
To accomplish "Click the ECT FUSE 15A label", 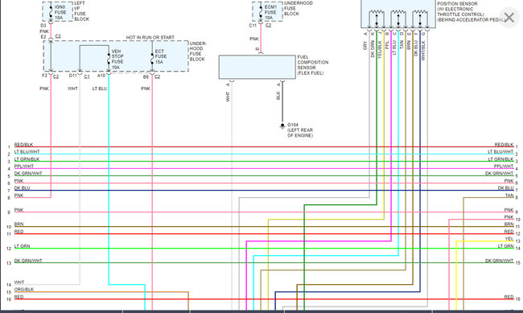I will [x=161, y=56].
